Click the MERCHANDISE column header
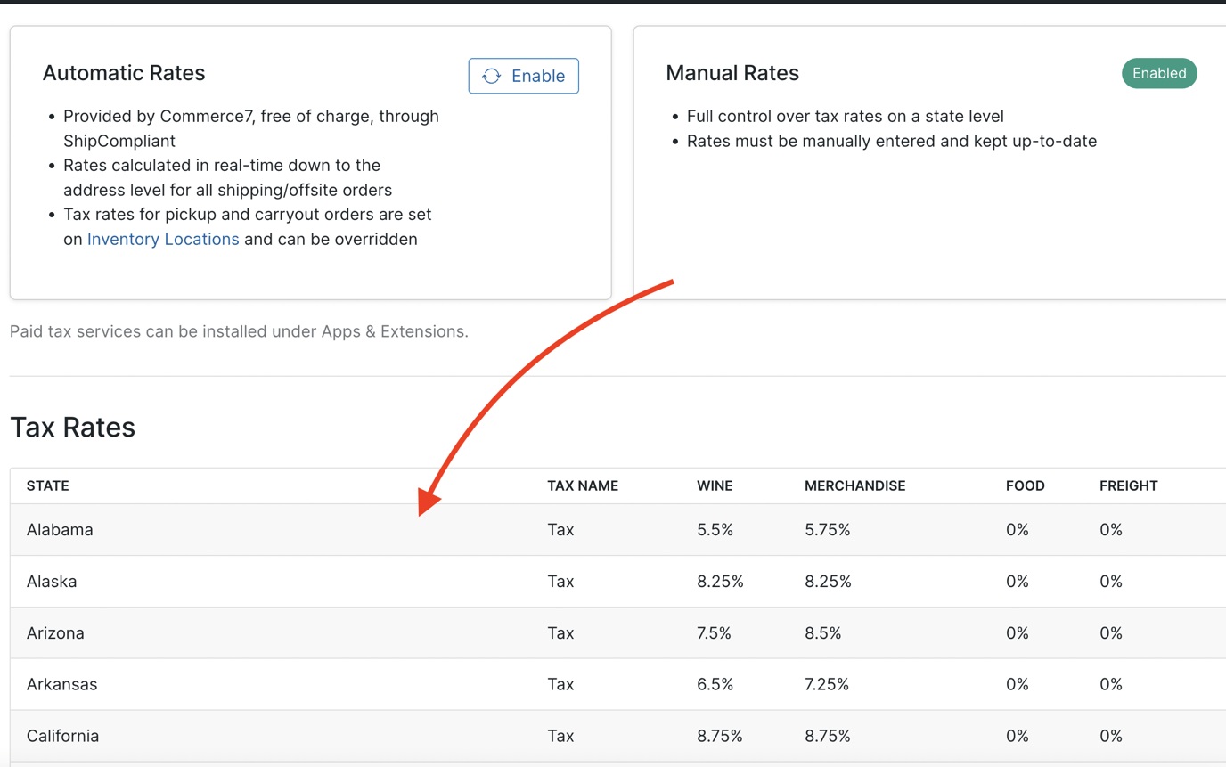This screenshot has width=1226, height=767. click(x=854, y=485)
